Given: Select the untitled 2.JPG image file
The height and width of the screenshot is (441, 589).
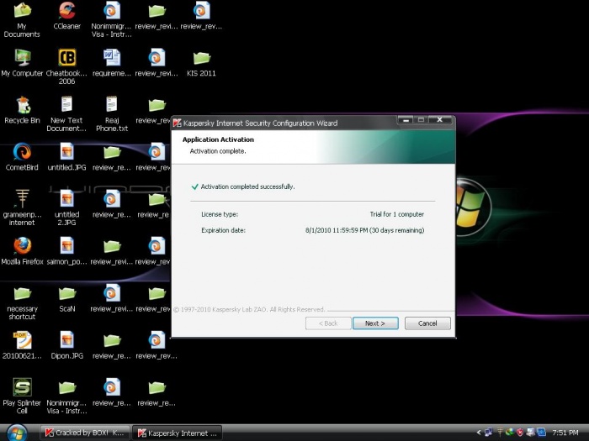Looking at the screenshot, I should [x=66, y=207].
